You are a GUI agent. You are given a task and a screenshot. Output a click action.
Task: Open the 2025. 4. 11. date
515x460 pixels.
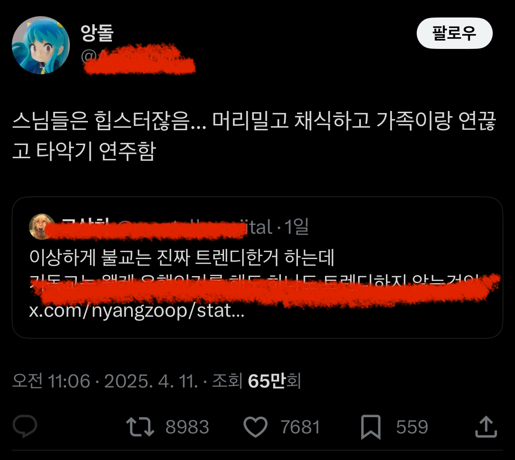coord(151,381)
